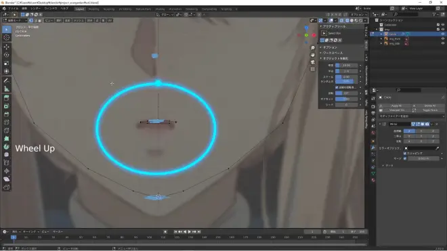
Task: Expand the img_front item in outliner
Action: [381, 39]
